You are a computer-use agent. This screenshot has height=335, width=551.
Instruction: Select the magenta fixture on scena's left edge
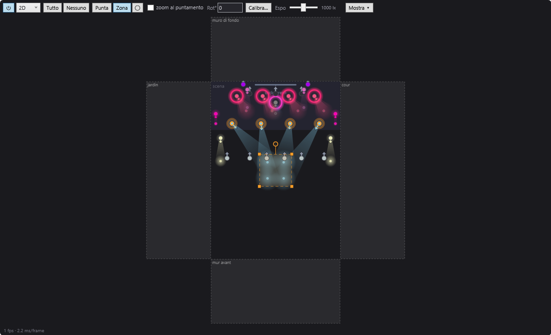click(x=216, y=114)
